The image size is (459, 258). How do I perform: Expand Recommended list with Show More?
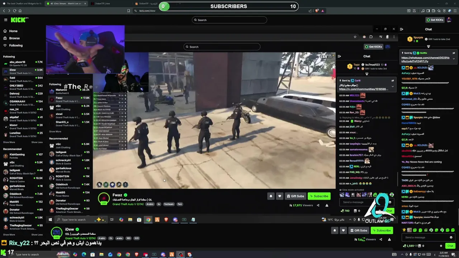9,235
